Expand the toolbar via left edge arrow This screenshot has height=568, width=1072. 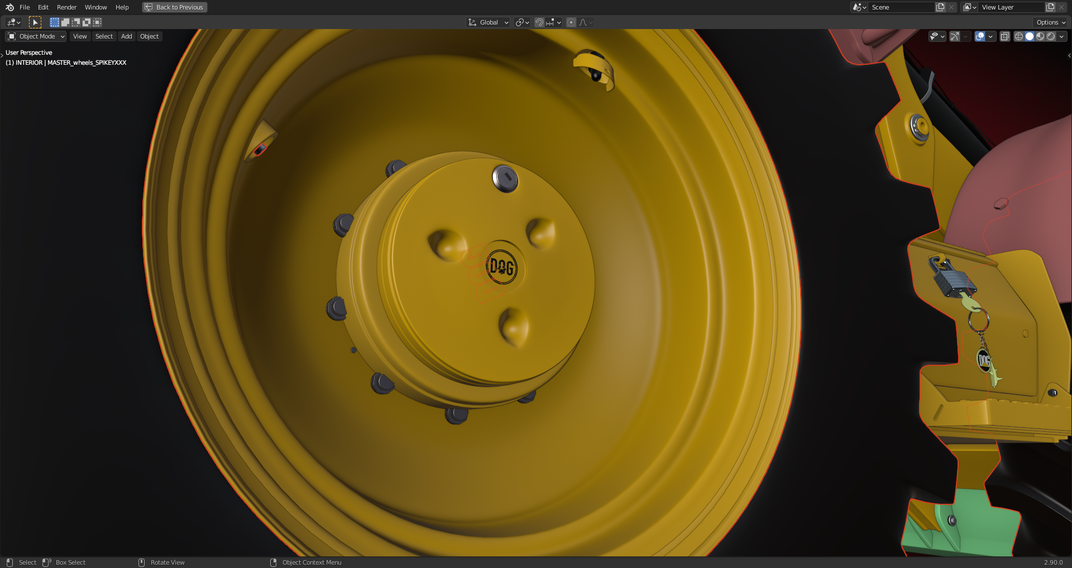pyautogui.click(x=2, y=55)
